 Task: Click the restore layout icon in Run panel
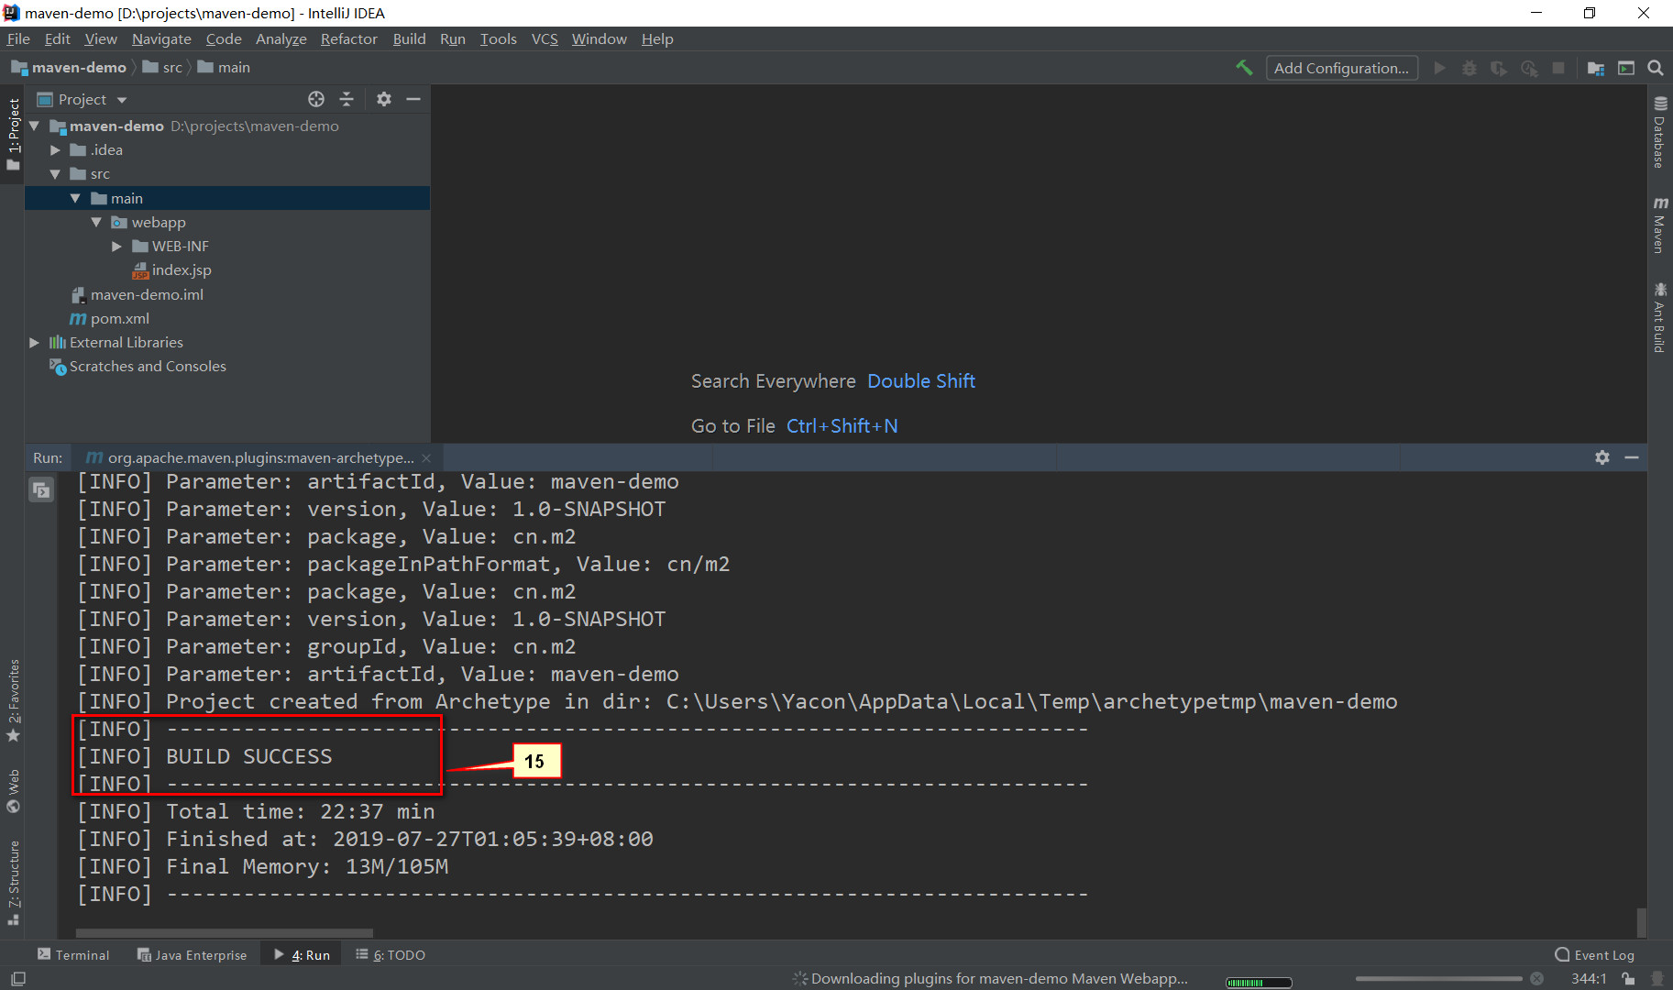tap(41, 490)
